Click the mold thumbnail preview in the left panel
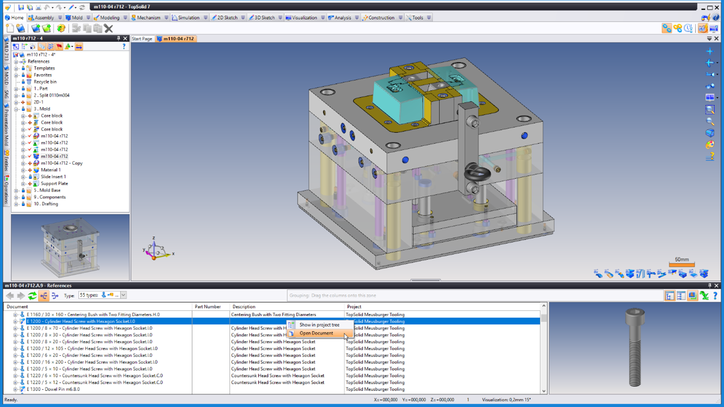The image size is (724, 407). [x=70, y=247]
